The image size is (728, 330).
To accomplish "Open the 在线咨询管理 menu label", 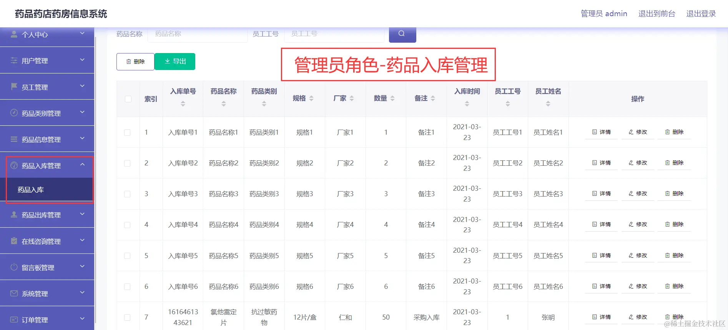I will 41,242.
